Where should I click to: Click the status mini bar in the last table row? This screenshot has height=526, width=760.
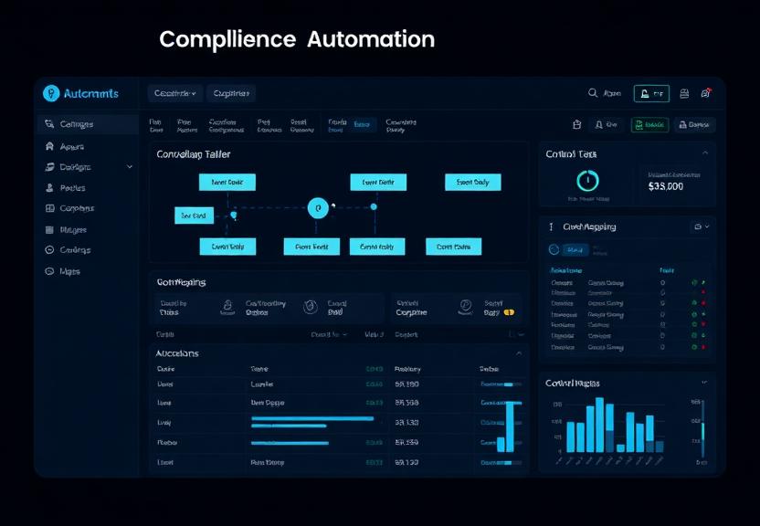point(501,463)
